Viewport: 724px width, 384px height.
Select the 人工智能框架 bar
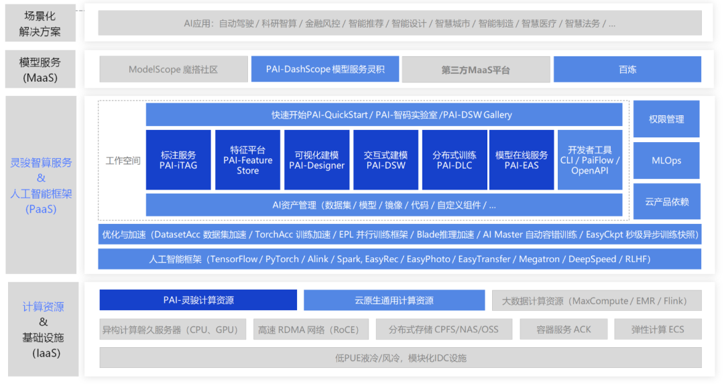coord(400,259)
